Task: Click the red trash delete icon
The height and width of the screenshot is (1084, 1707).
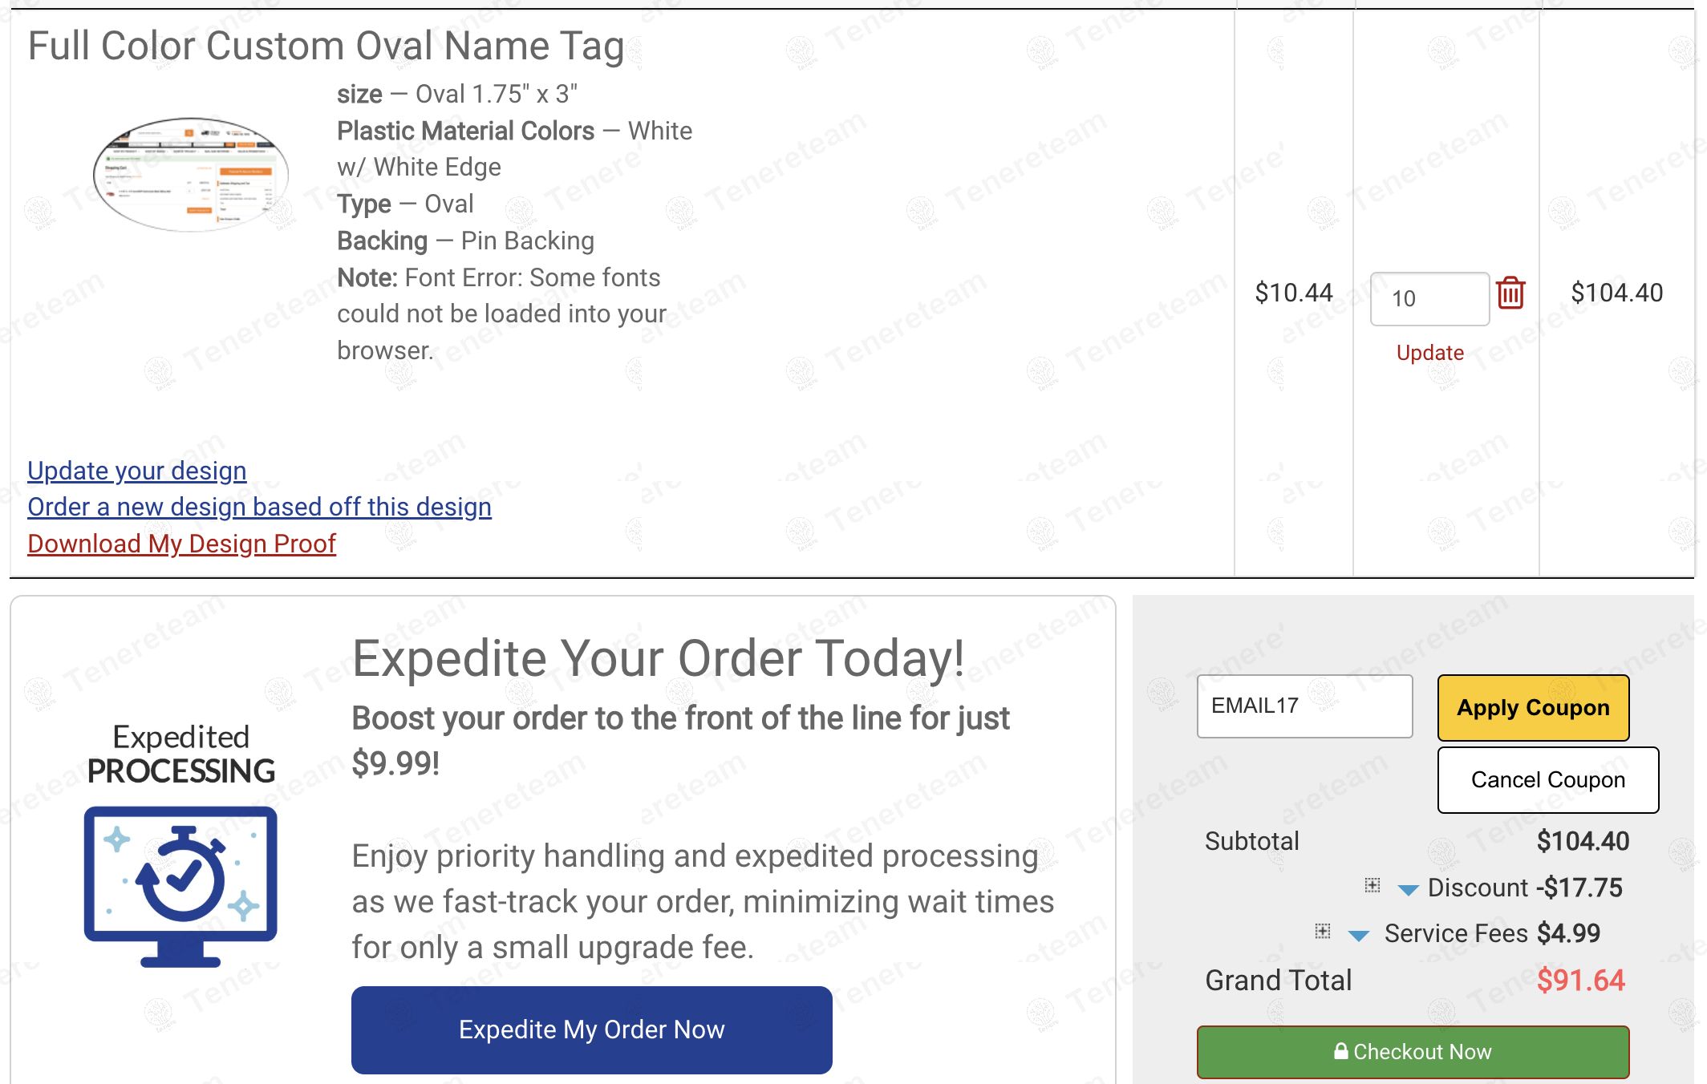Action: [x=1510, y=293]
